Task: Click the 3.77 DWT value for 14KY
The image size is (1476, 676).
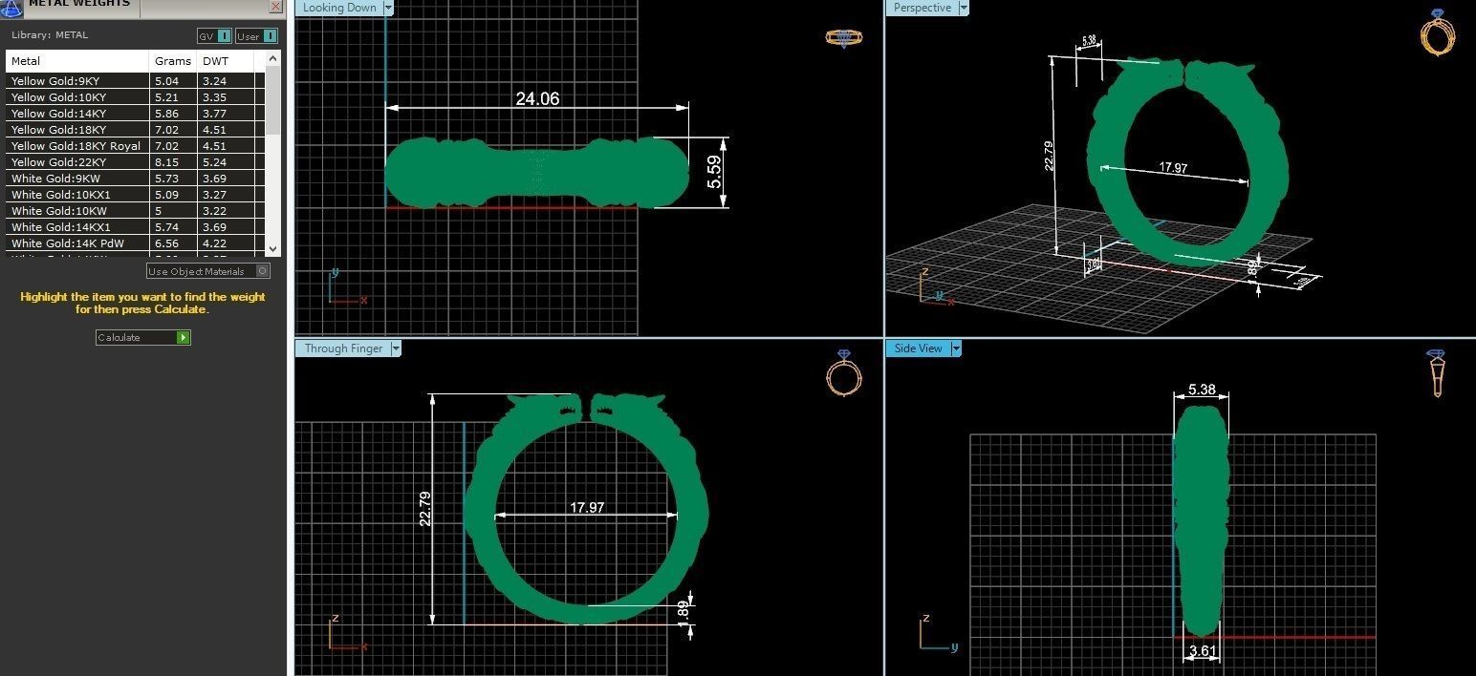Action: click(214, 114)
